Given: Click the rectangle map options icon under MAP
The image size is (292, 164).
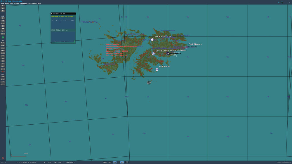Looking at the screenshot, I should point(3,85).
